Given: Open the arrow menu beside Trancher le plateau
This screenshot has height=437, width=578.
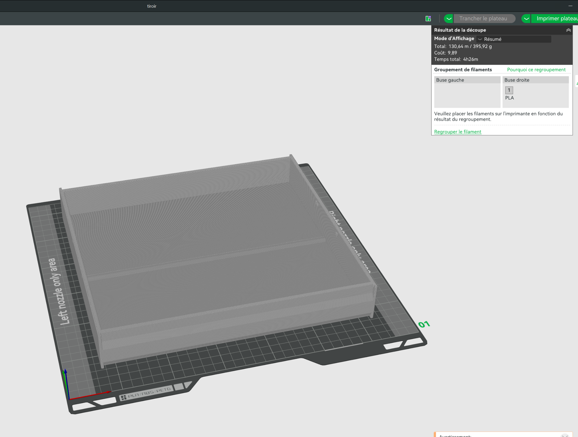Looking at the screenshot, I should [x=448, y=19].
